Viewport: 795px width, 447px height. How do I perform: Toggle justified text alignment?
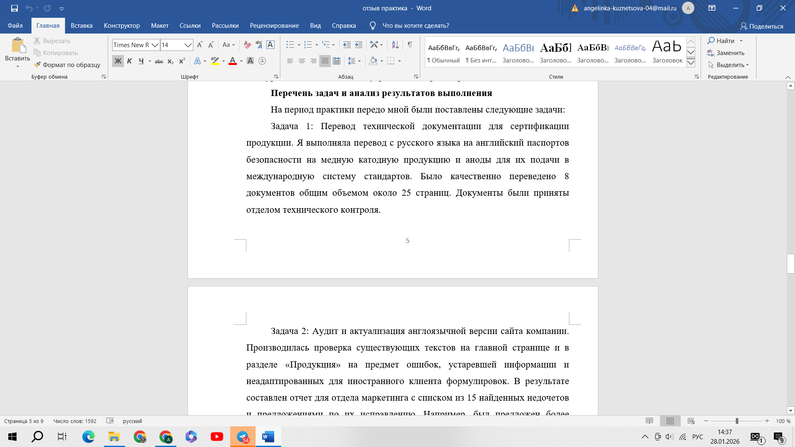click(325, 61)
